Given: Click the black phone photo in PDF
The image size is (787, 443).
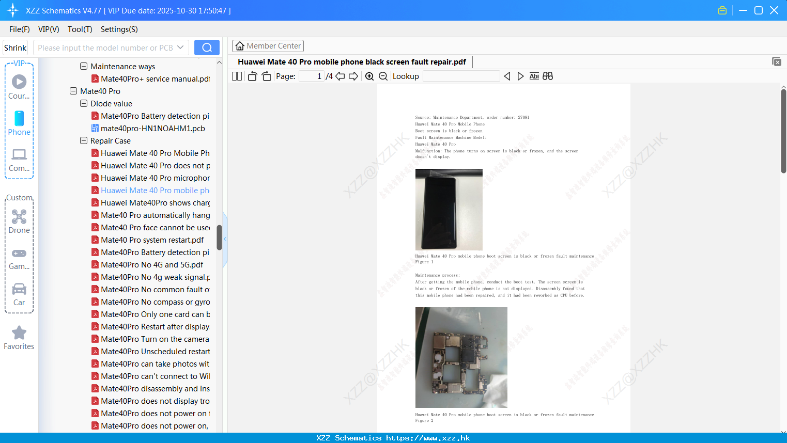Looking at the screenshot, I should 449,210.
